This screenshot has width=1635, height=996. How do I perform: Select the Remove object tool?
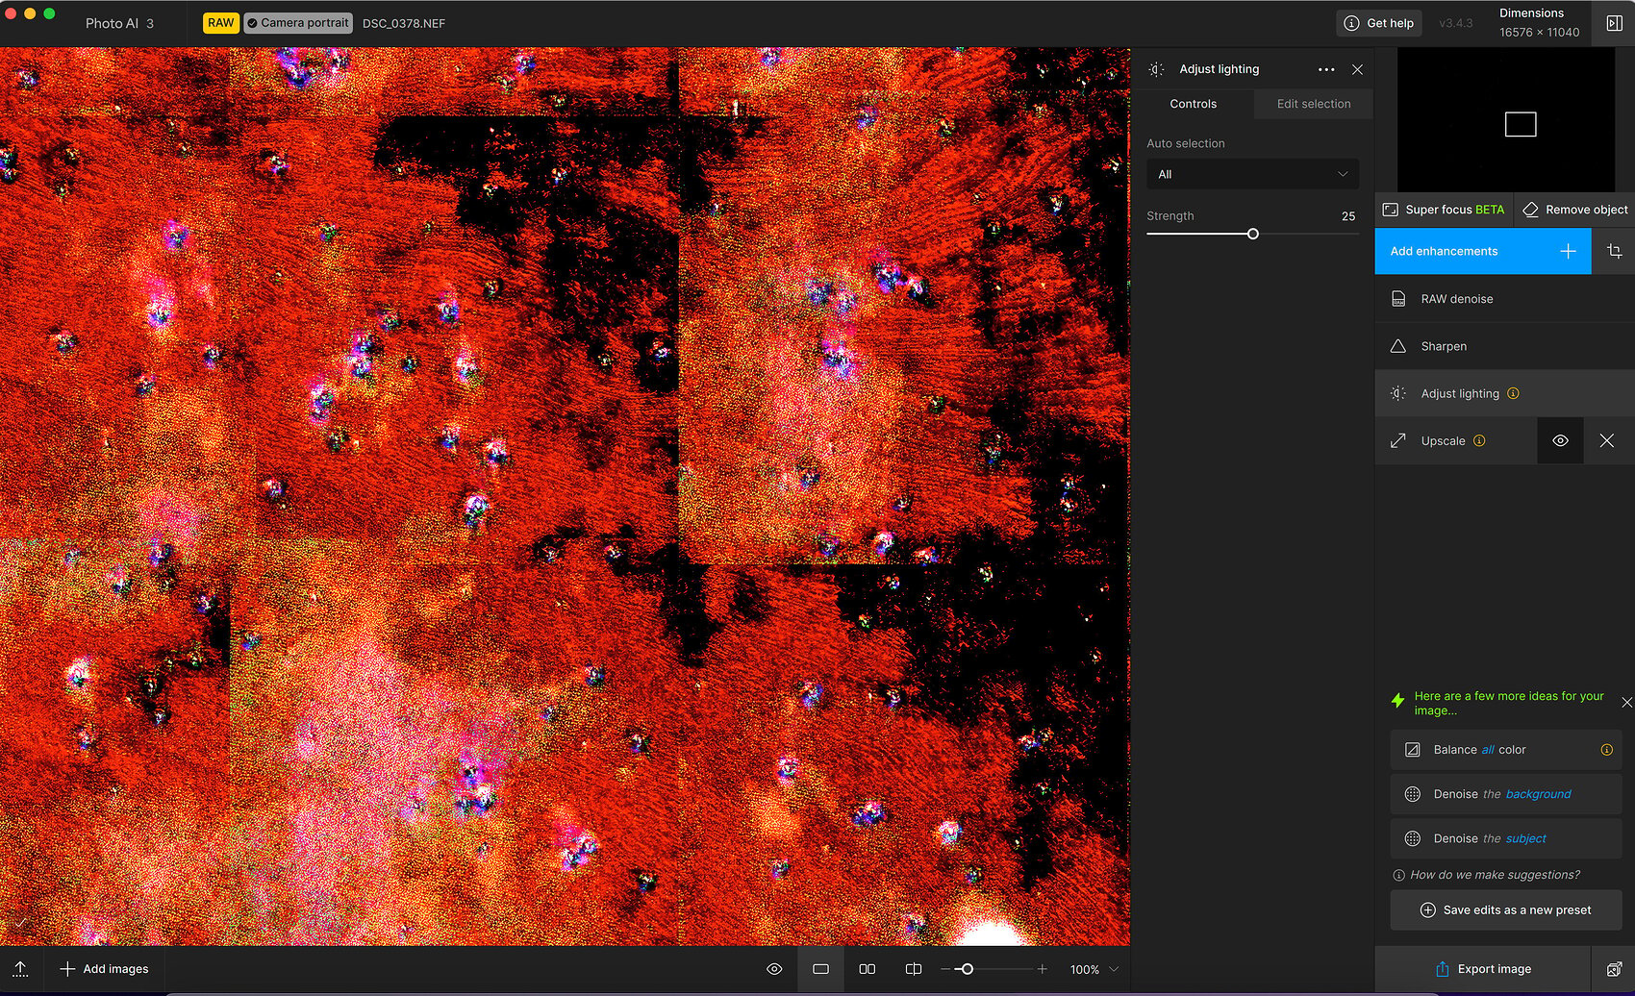click(1573, 209)
